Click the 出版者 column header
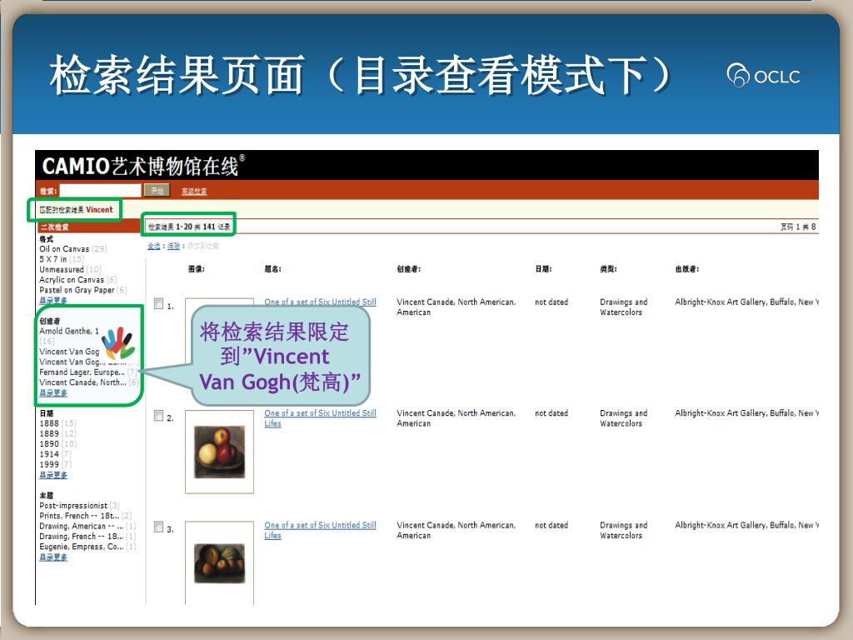The width and height of the screenshot is (853, 640). click(687, 269)
